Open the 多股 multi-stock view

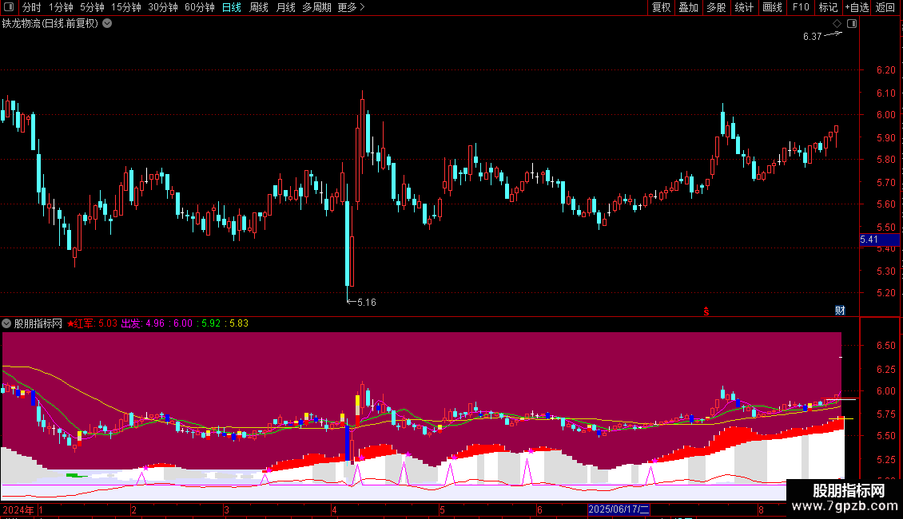(716, 7)
